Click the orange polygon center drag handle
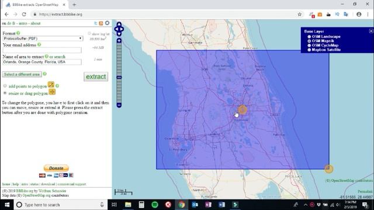Screen dimensions: 374x210 [x=243, y=110]
